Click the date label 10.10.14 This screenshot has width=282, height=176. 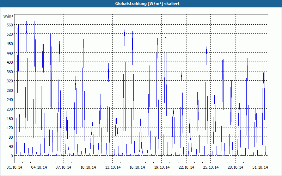88,167
